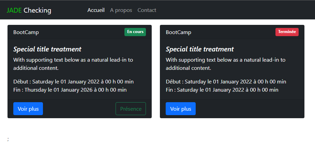Click Special title treatment in the second card
The image size is (315, 156).
click(200, 49)
